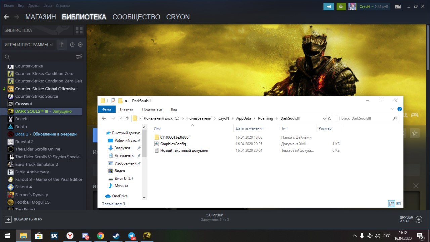Viewport: 430px width, 242px height.
Task: Click controller support icon on game banner
Action: click(415, 115)
